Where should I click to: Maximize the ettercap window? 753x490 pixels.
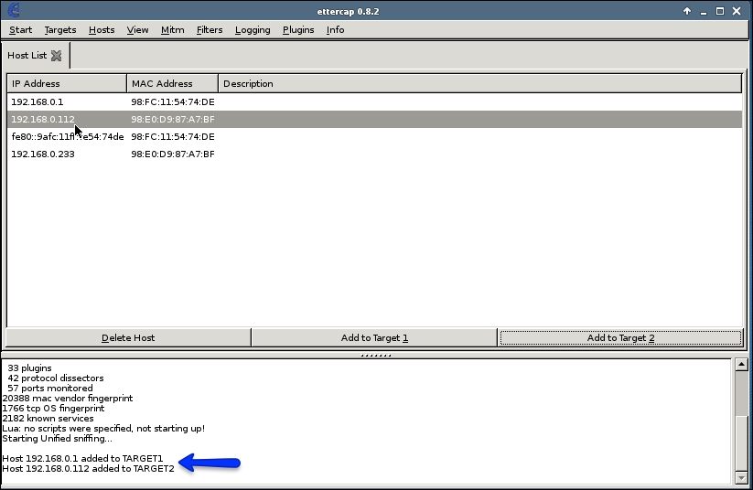[x=720, y=11]
